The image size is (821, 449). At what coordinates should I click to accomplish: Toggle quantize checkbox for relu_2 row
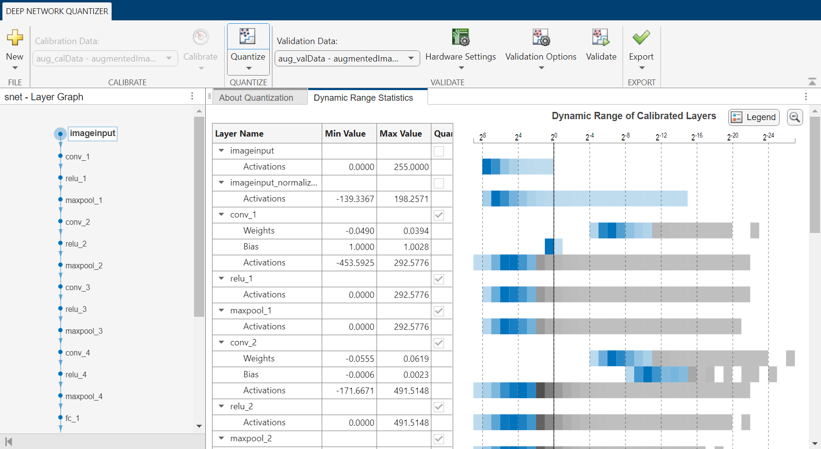pos(439,407)
